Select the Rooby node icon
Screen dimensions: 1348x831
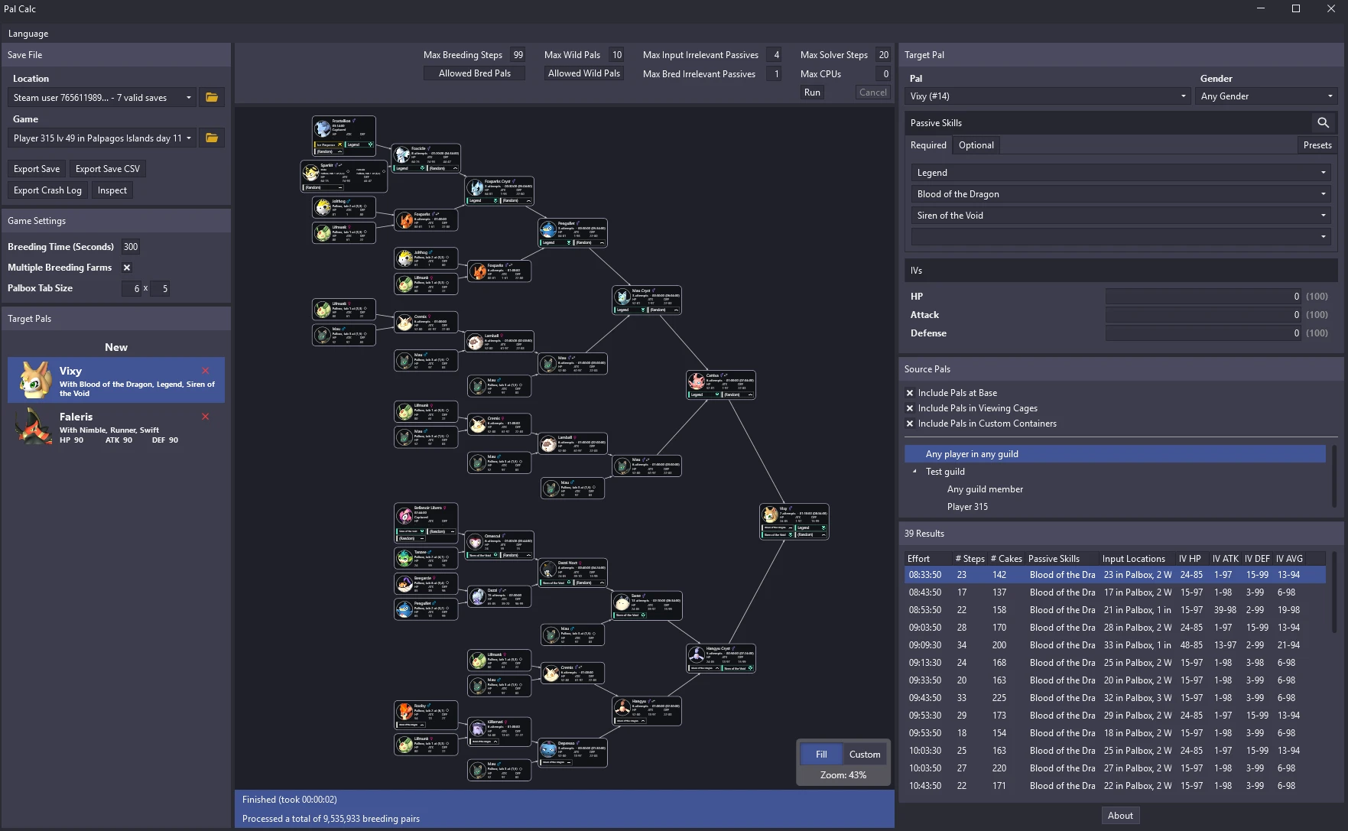[404, 713]
